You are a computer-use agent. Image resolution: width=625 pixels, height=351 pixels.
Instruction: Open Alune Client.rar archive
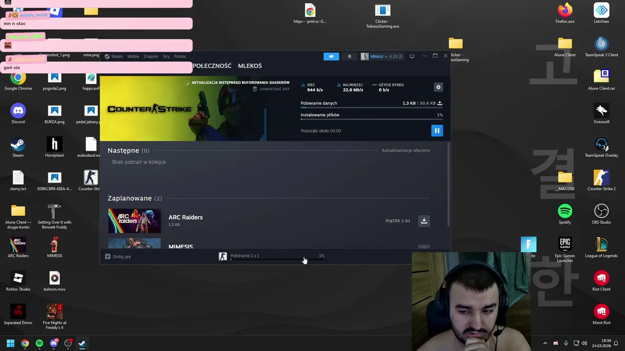click(x=602, y=81)
